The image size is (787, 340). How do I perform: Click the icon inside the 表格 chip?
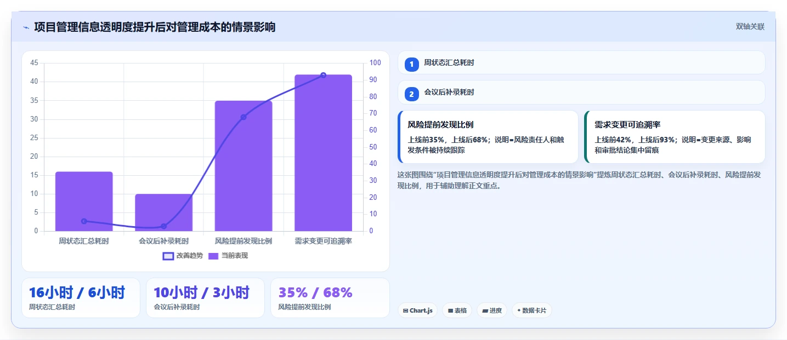450,310
